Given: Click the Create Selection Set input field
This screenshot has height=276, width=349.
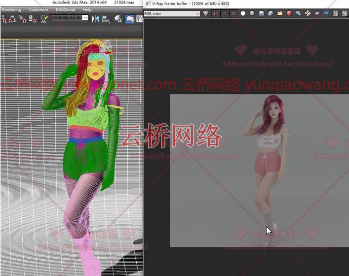Looking at the screenshot, I should (67, 18).
